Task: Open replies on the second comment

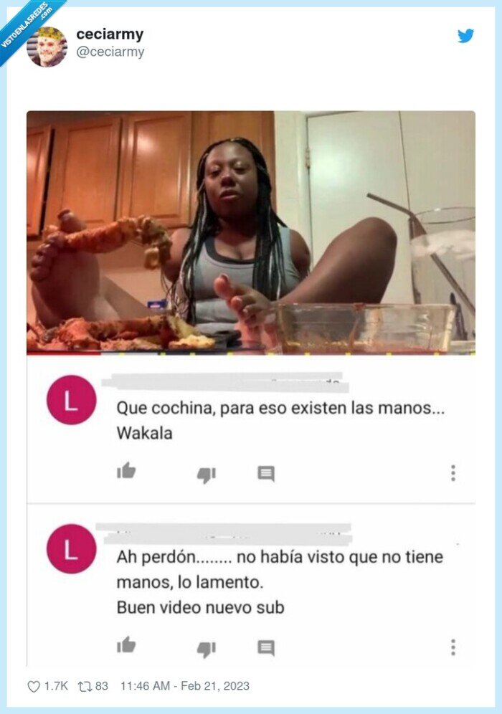Action: tap(266, 648)
